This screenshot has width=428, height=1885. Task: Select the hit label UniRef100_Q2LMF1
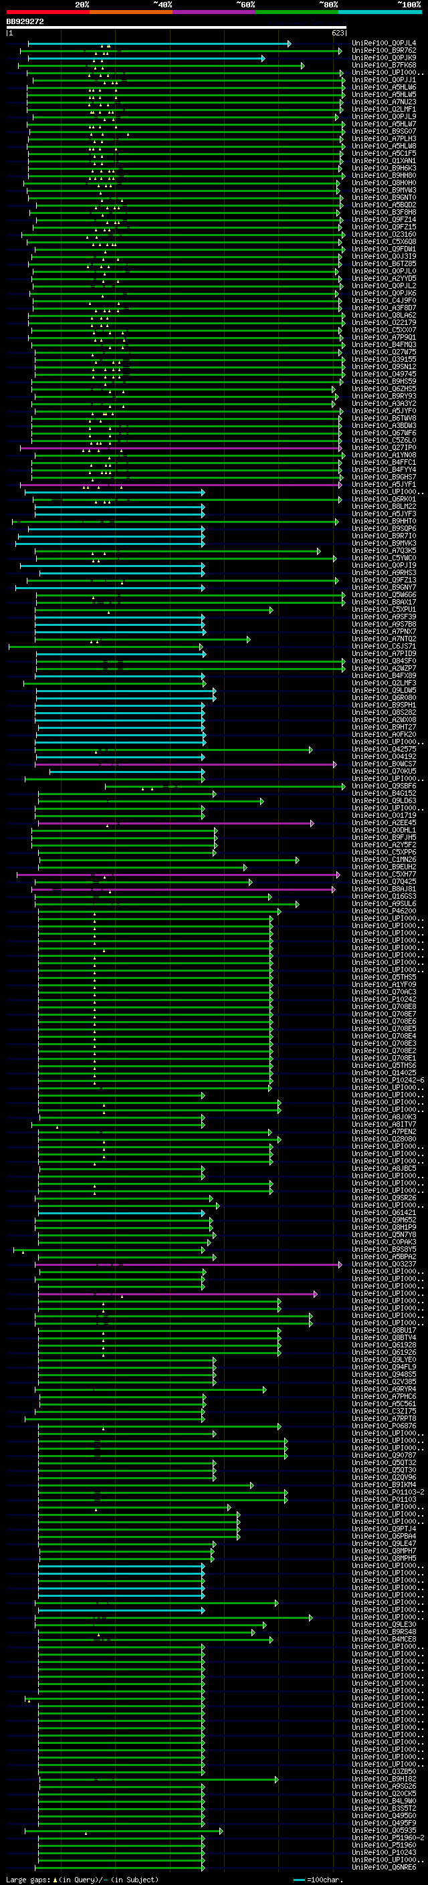384,110
